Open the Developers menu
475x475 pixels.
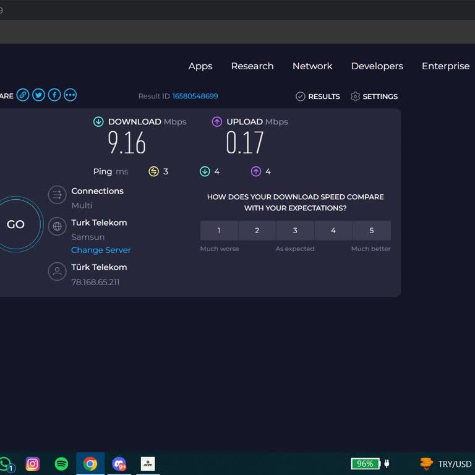(377, 66)
